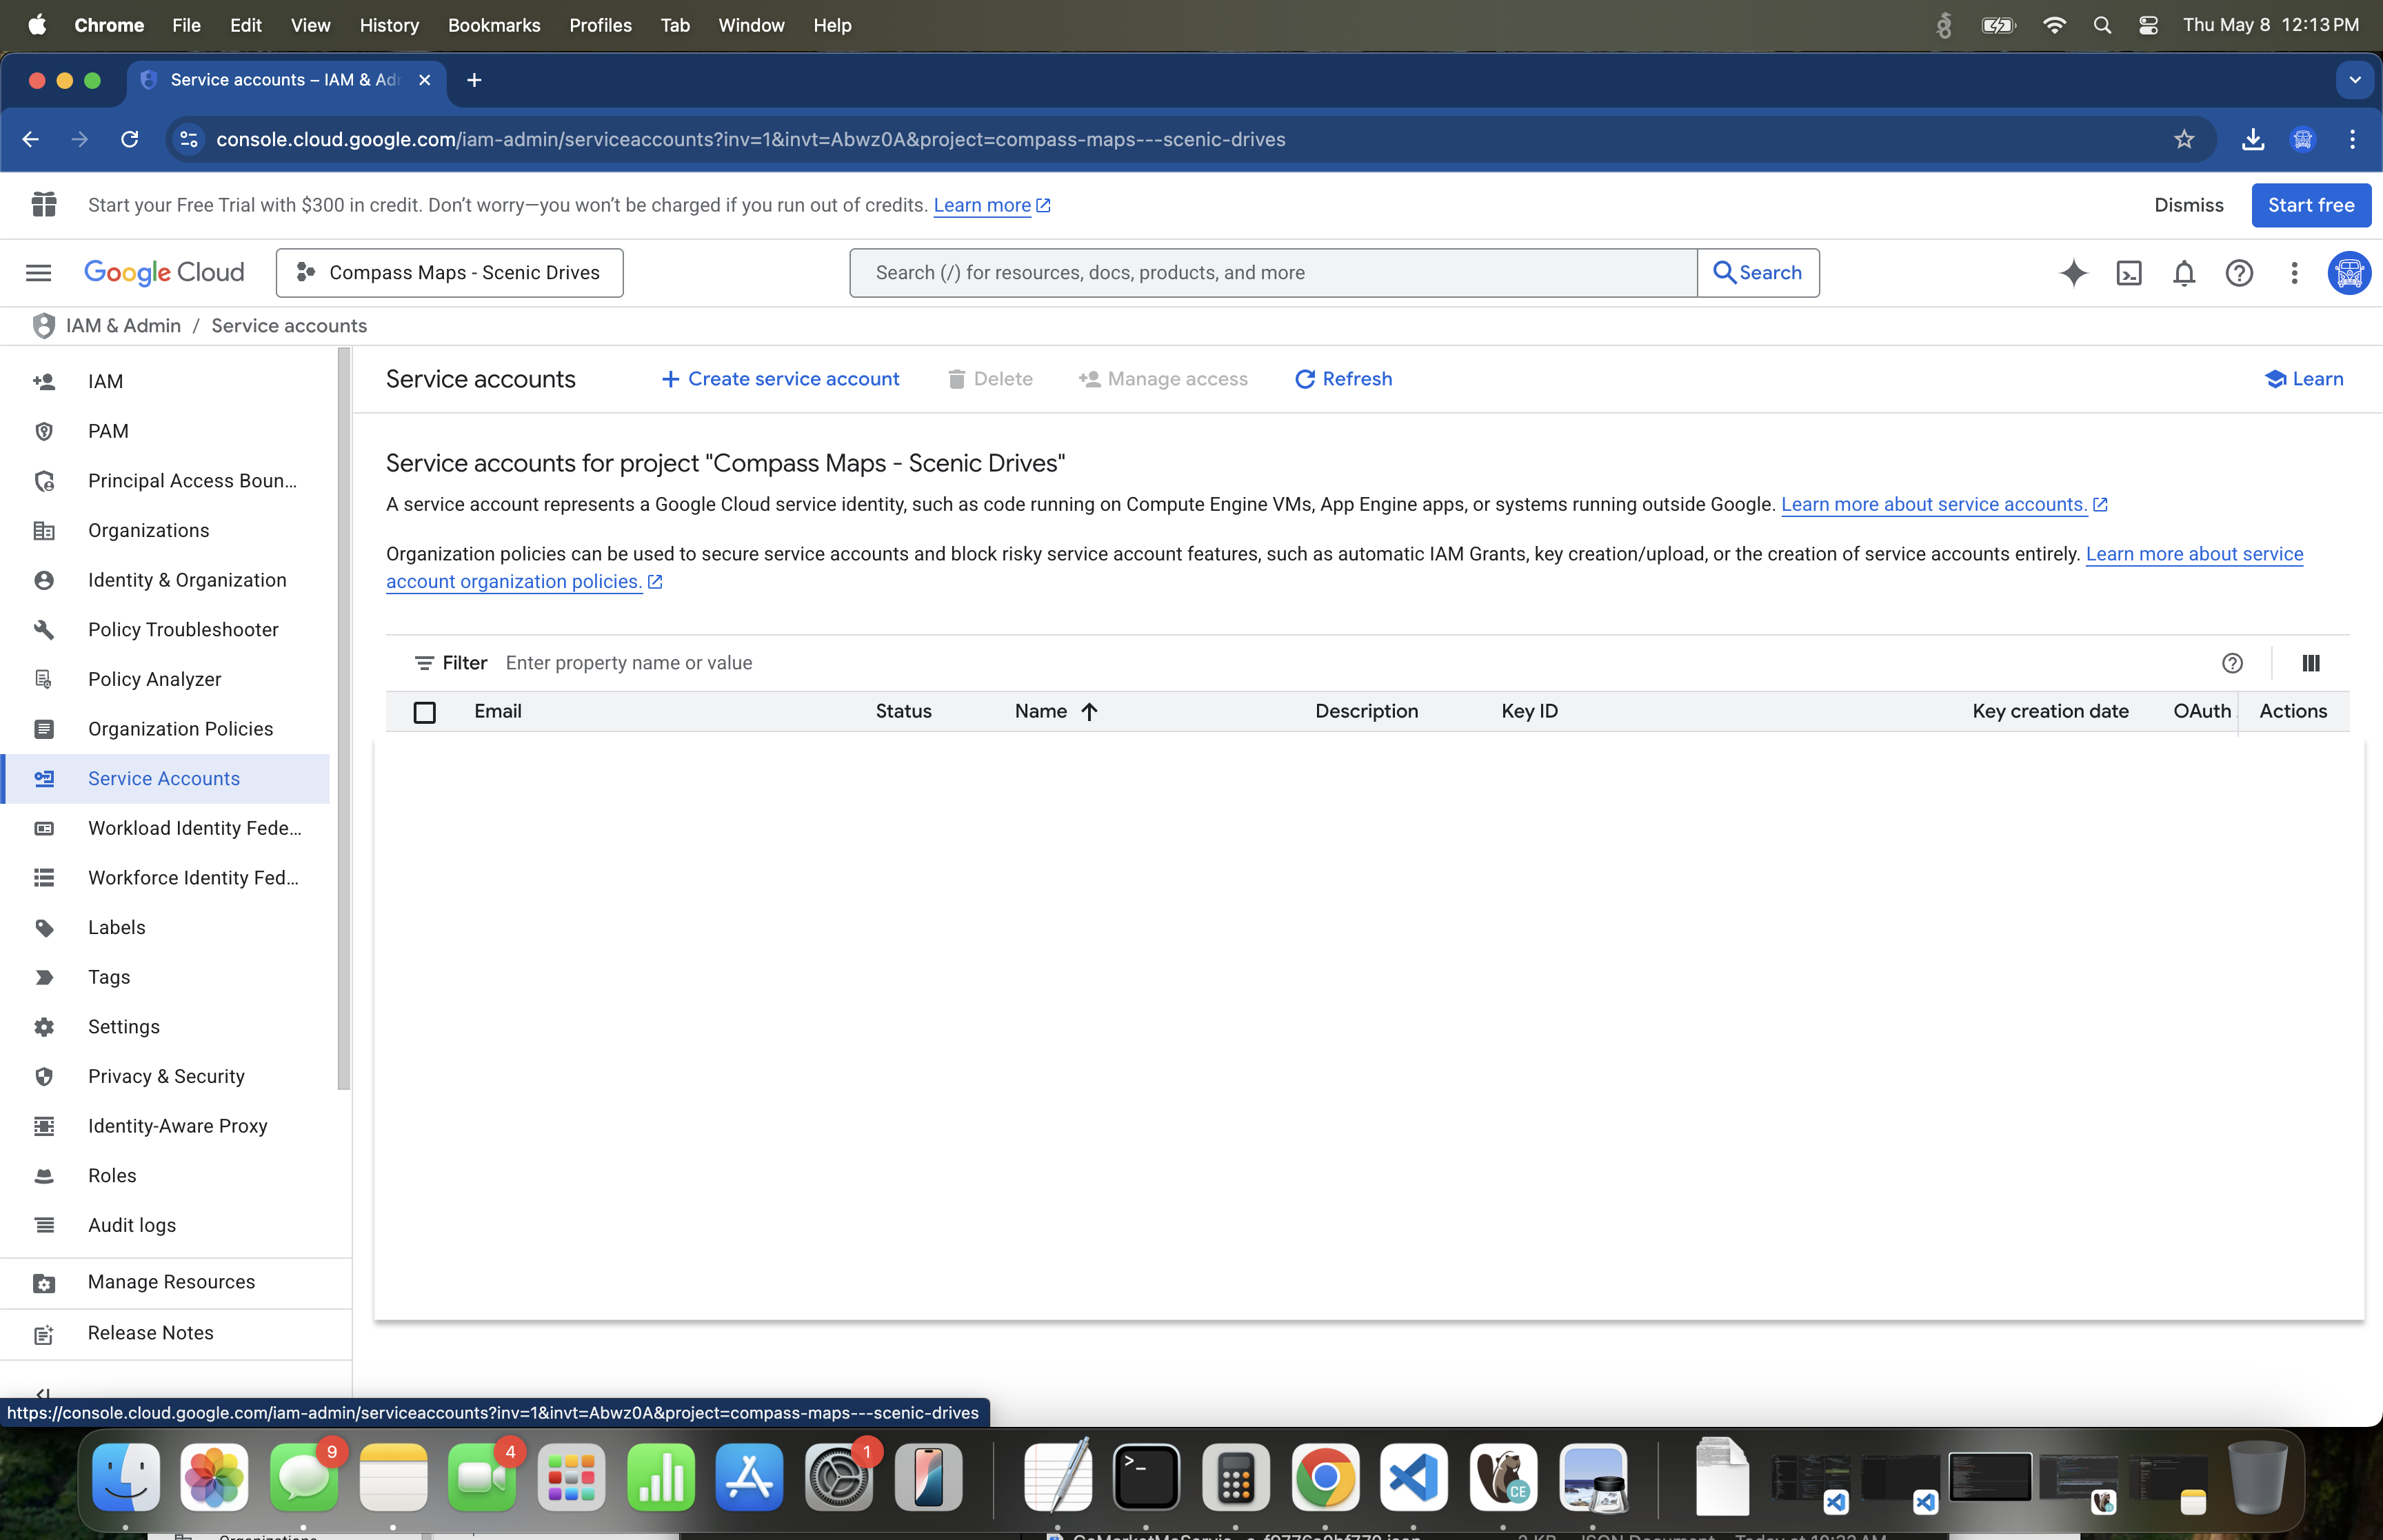The image size is (2383, 1540).
Task: Click the Search button
Action: pyautogui.click(x=1758, y=272)
